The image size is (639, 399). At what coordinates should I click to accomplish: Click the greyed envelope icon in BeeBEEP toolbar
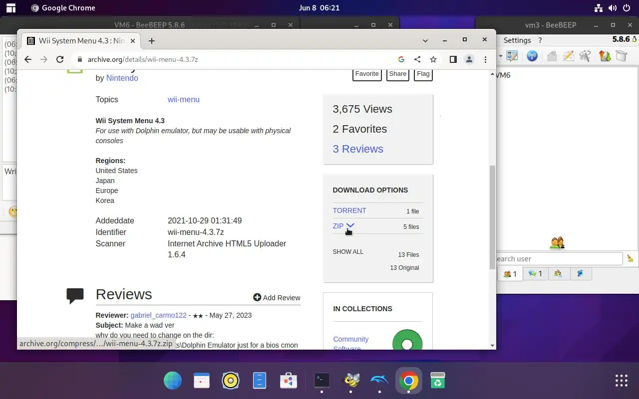click(x=552, y=56)
